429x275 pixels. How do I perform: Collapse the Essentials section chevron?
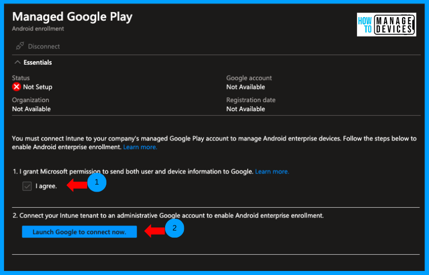[x=18, y=62]
